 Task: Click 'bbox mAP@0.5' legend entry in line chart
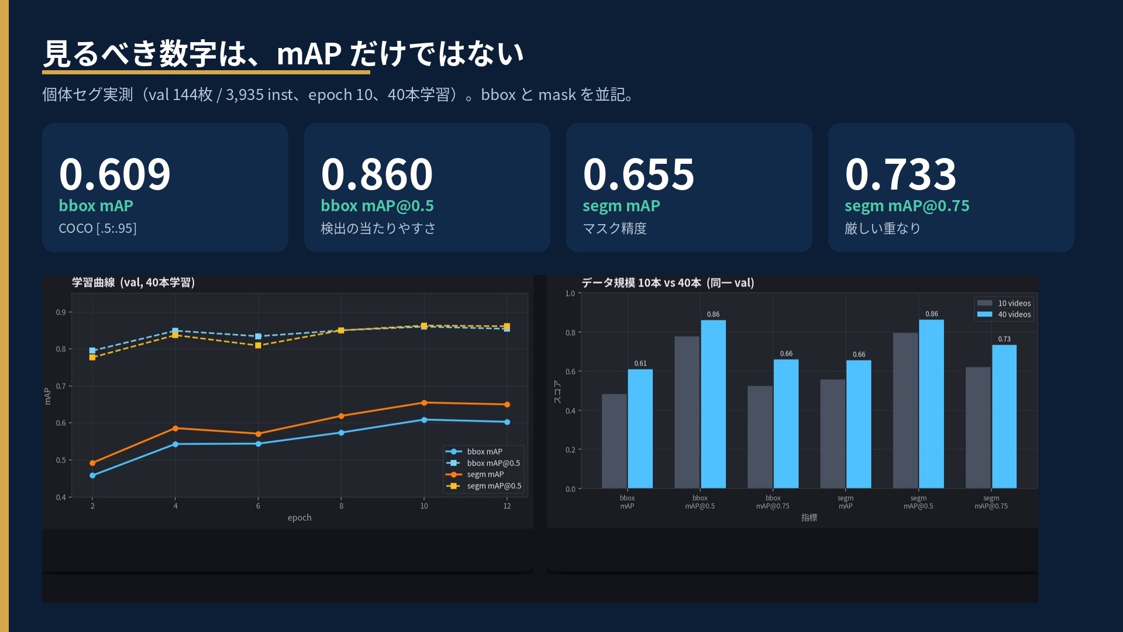pyautogui.click(x=483, y=463)
